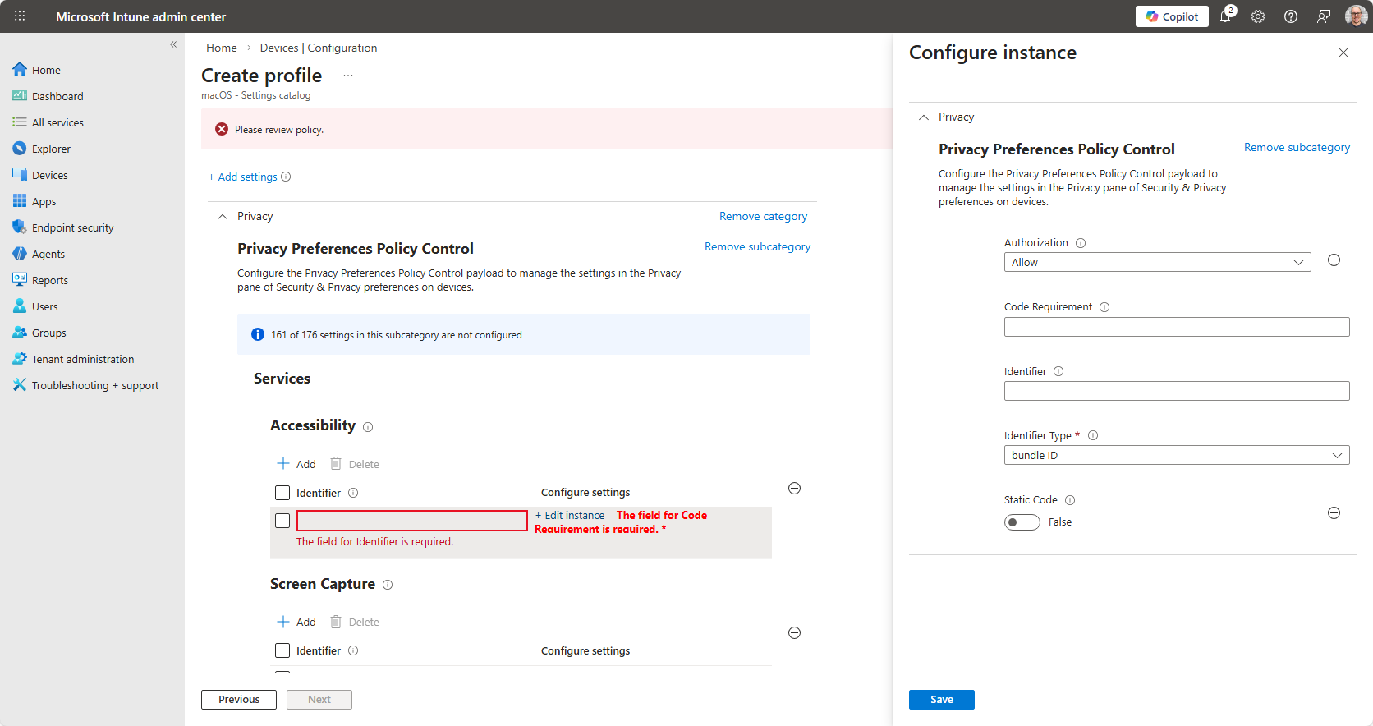Click the help question mark icon

(1291, 16)
